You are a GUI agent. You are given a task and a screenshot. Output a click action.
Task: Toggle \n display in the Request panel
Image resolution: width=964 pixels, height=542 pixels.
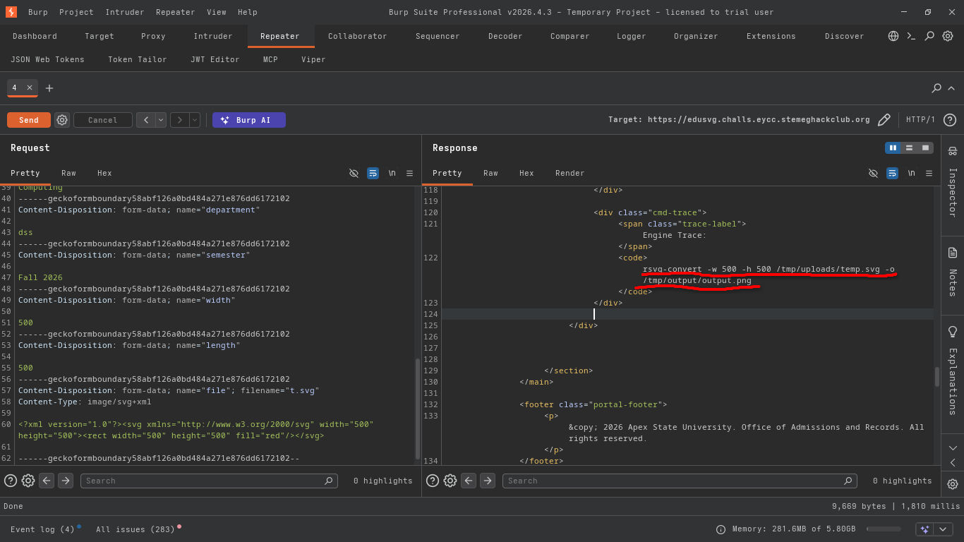pyautogui.click(x=392, y=173)
